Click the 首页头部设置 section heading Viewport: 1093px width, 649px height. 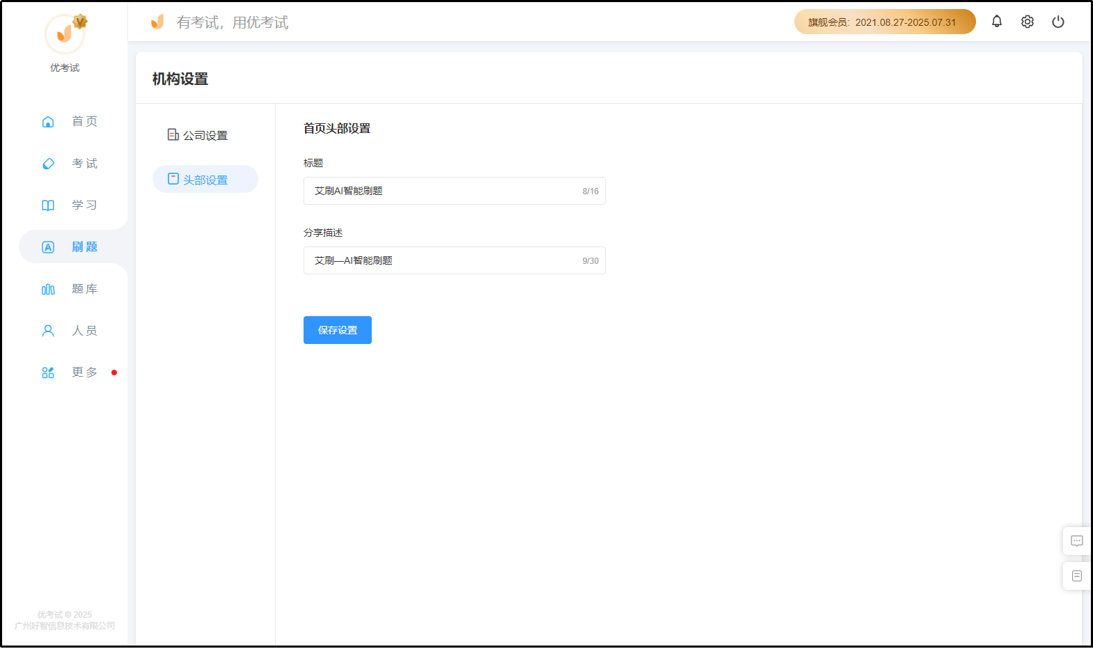(x=337, y=128)
